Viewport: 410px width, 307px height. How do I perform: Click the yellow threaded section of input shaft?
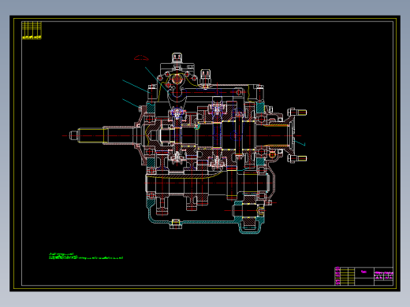point(91,135)
